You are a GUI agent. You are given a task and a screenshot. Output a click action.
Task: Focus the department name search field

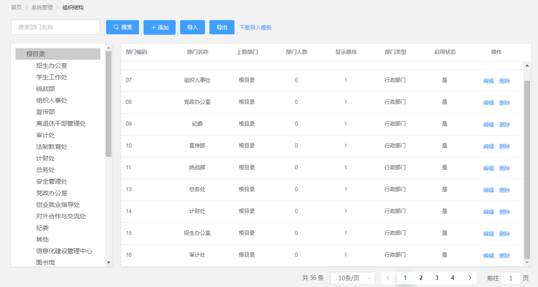click(55, 27)
